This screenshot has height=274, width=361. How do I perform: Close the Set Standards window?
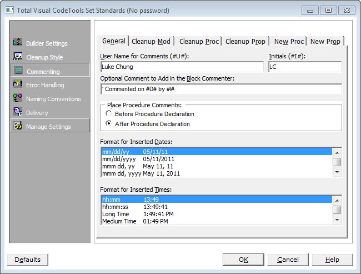point(347,11)
